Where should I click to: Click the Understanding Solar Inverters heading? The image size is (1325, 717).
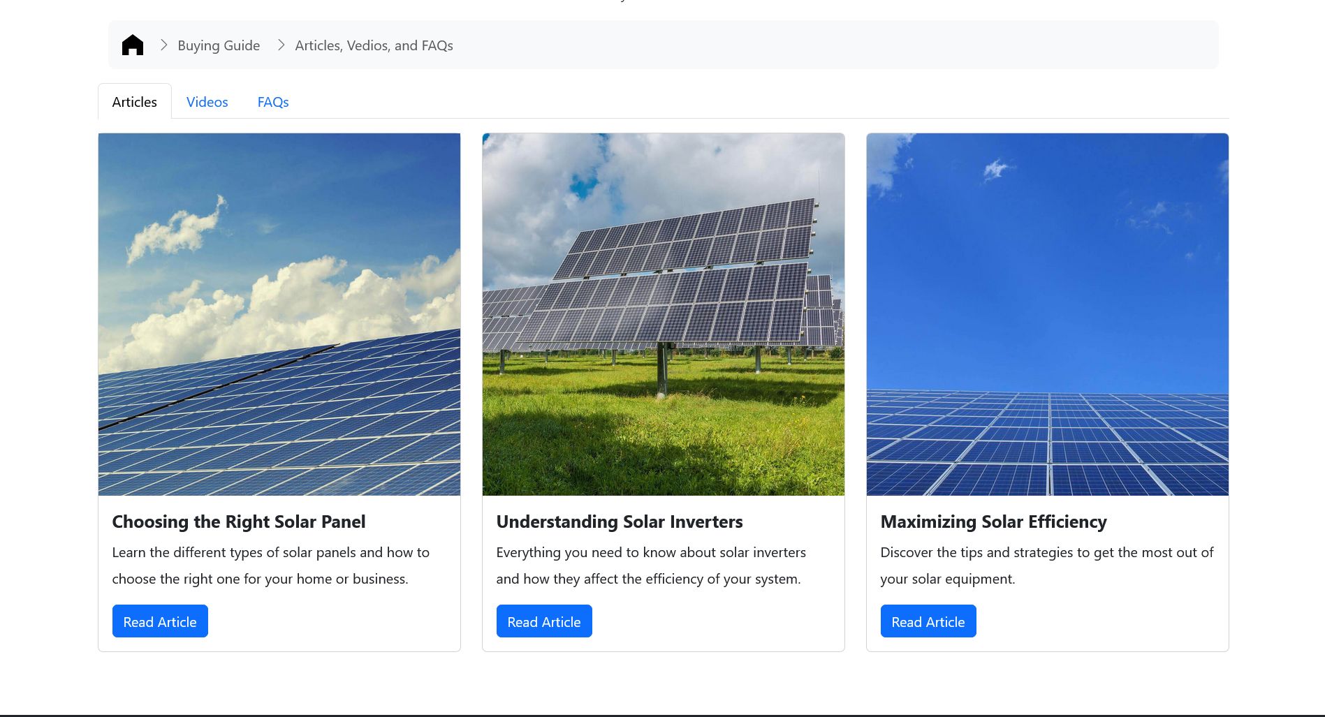[620, 522]
